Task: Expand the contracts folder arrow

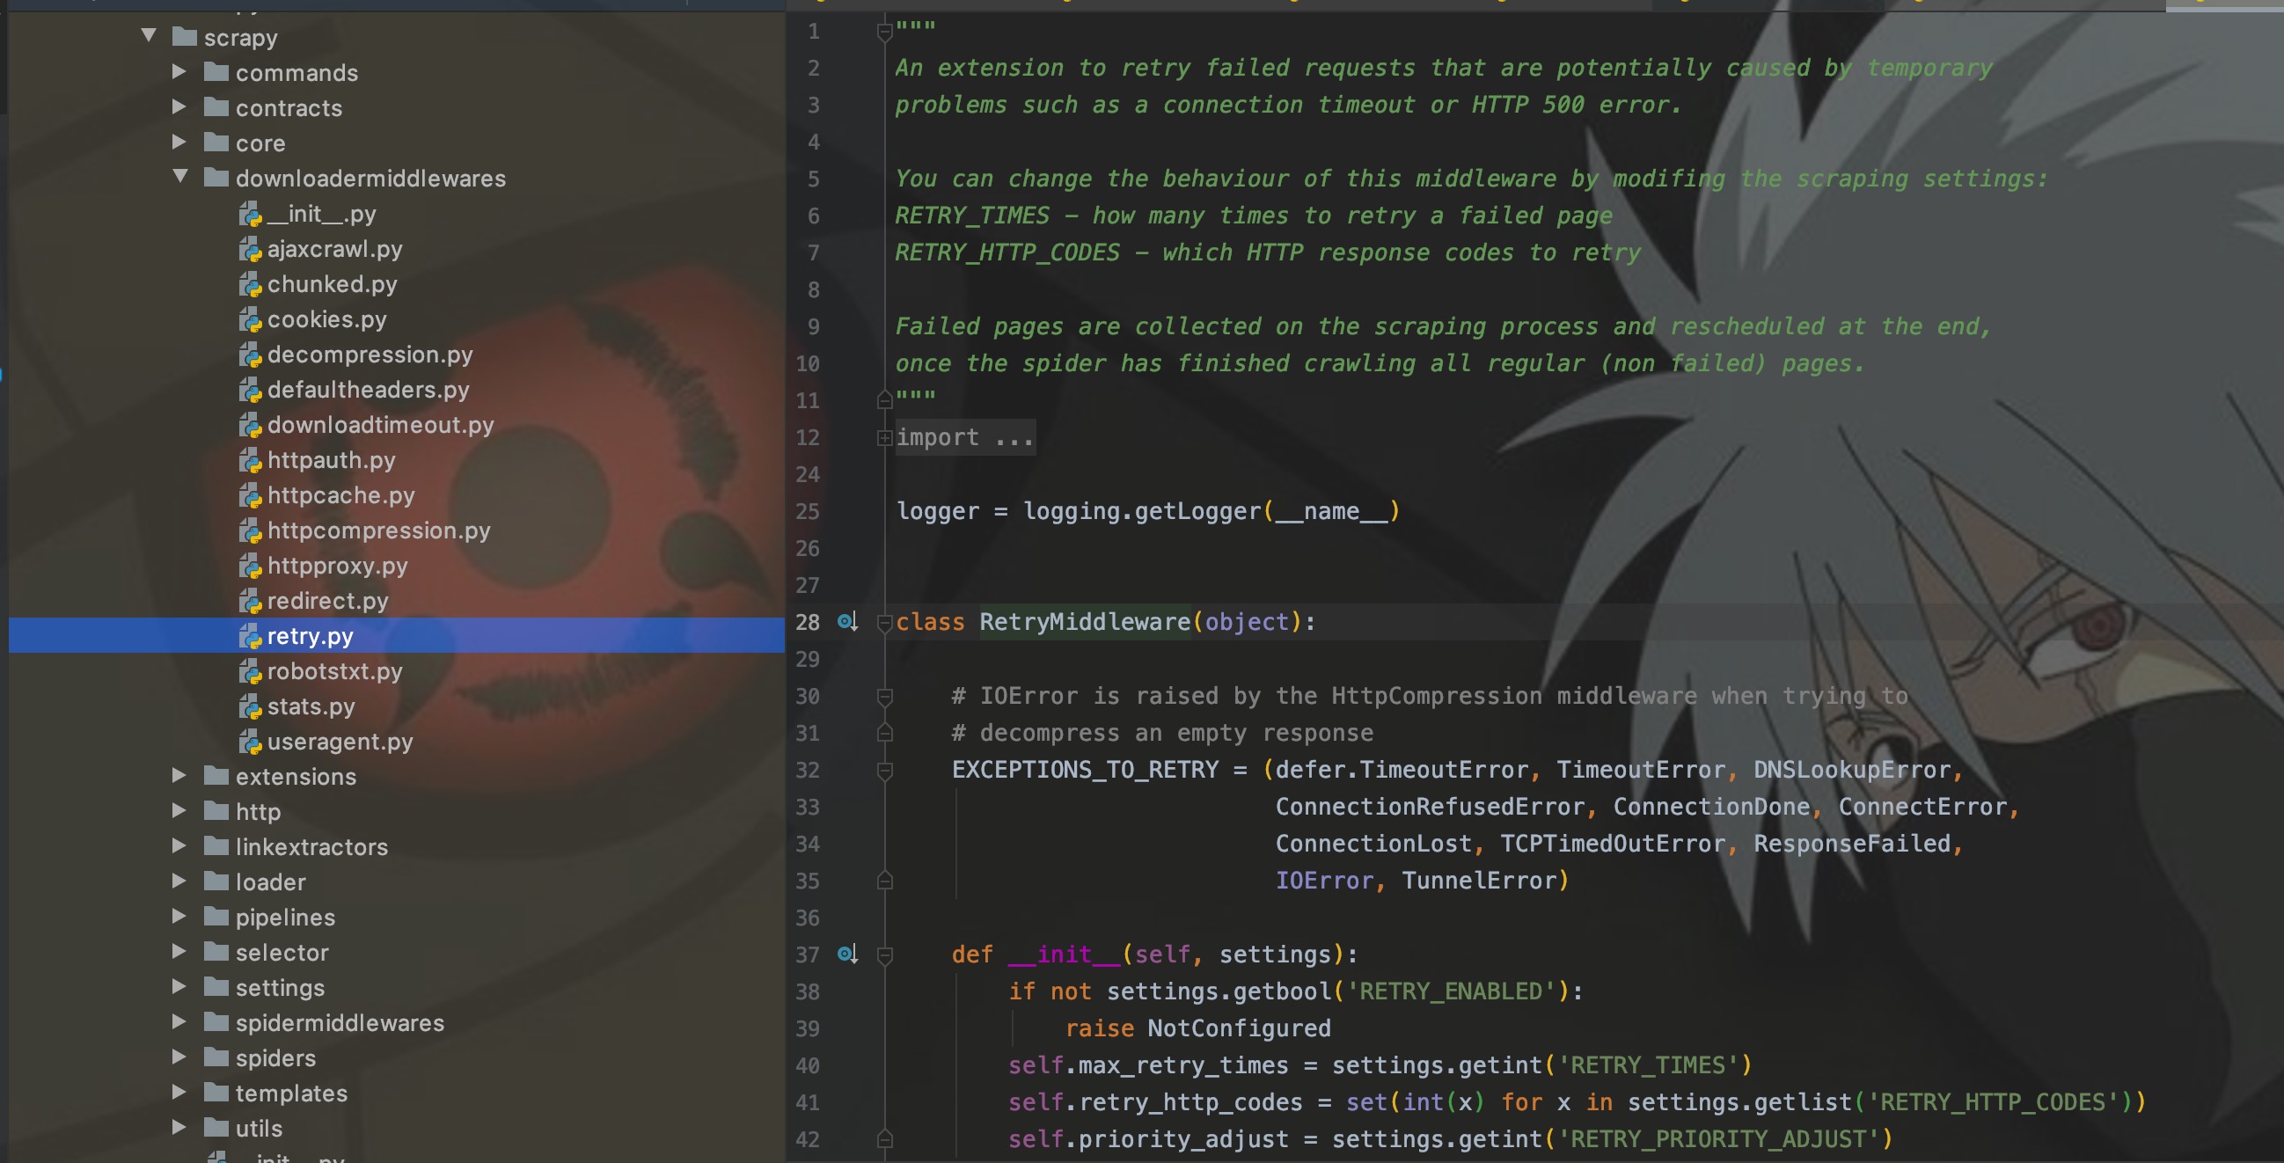Action: tap(179, 106)
